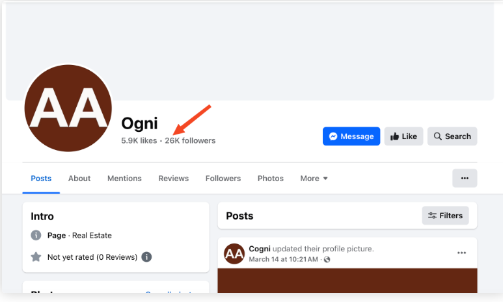The image size is (503, 302).
Task: Click the magnifying glass Search icon
Action: pos(438,136)
